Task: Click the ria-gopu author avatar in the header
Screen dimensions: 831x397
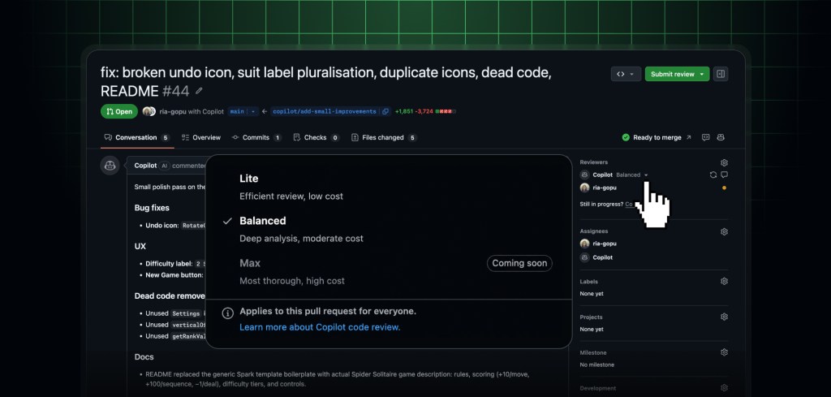Action: [x=149, y=111]
